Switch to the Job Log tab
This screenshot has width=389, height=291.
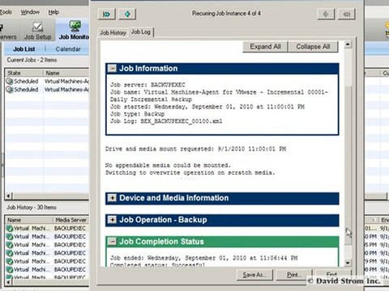(x=141, y=32)
